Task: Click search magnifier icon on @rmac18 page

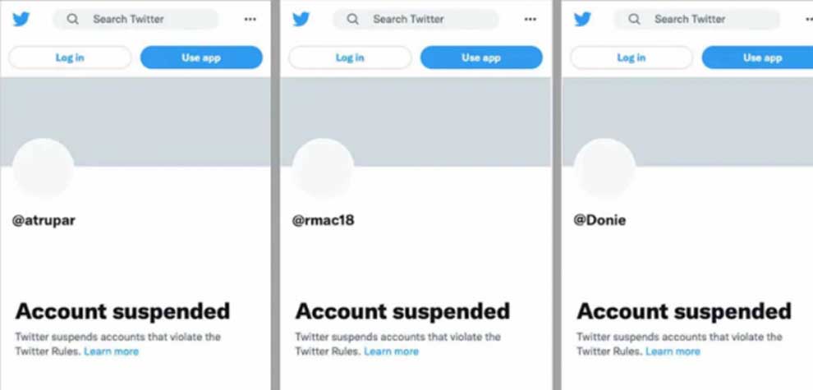Action: point(353,19)
